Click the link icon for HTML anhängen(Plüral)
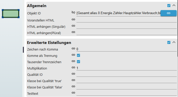 pyautogui.click(x=73, y=32)
